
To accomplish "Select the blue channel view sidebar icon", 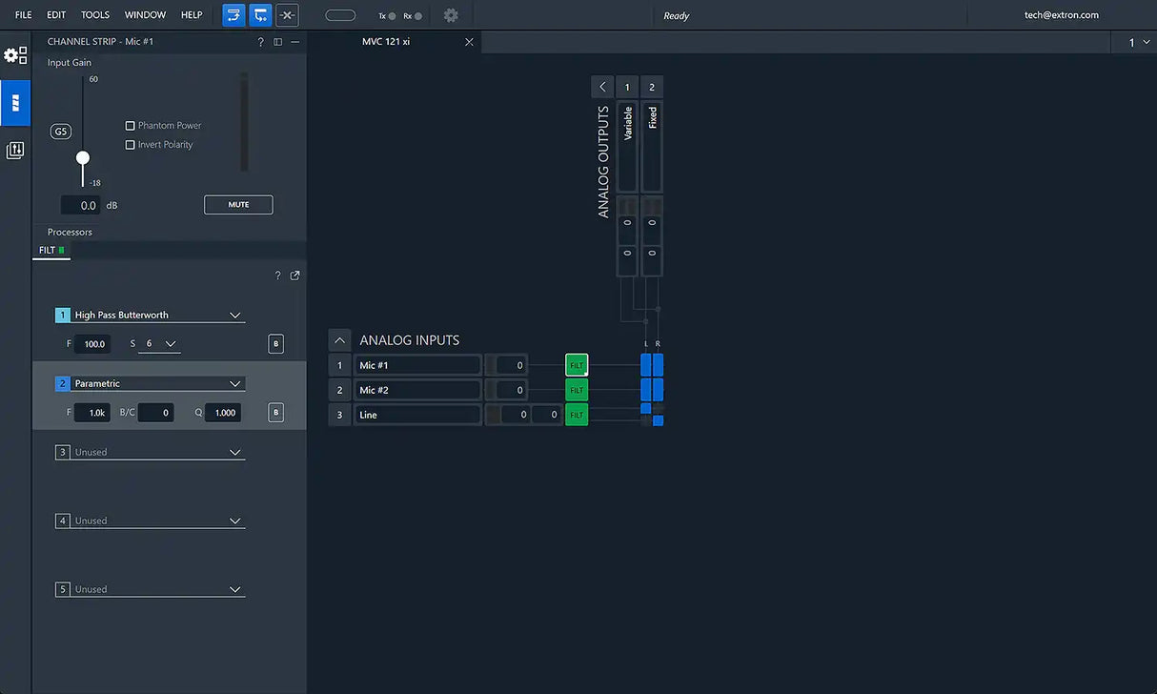I will click(x=15, y=103).
